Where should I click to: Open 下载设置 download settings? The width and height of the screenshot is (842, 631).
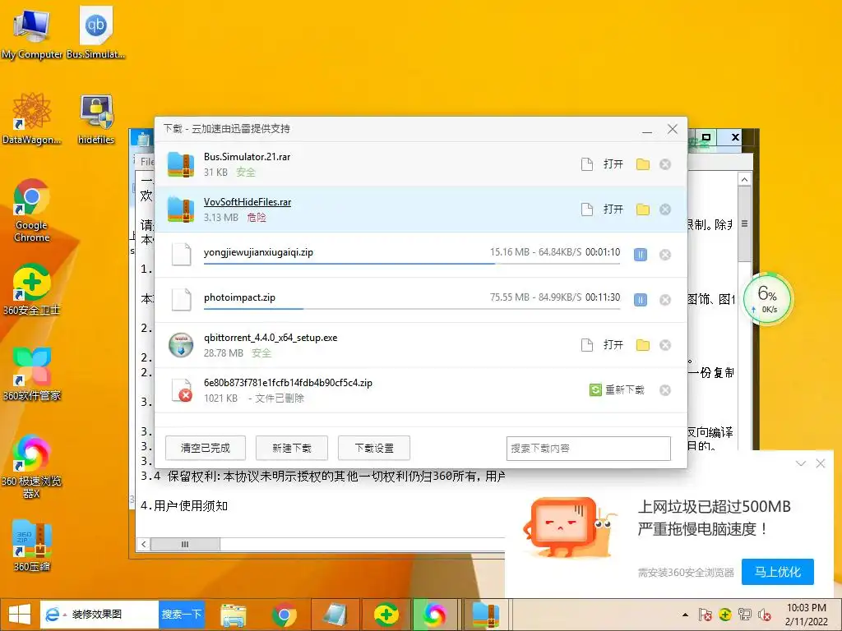(x=374, y=448)
